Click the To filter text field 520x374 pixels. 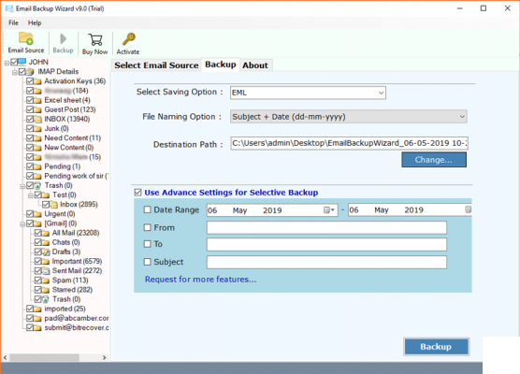point(326,244)
